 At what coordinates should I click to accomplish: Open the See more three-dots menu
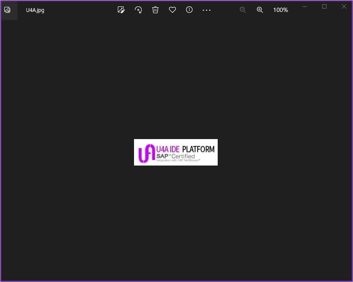pos(207,10)
